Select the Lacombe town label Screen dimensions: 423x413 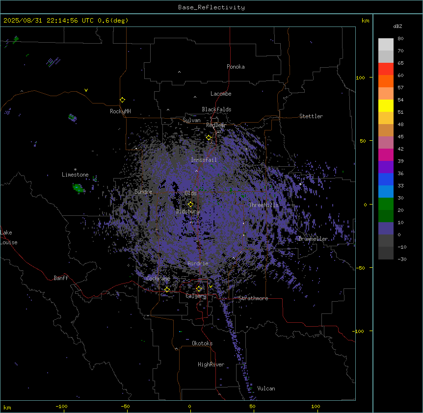(x=221, y=94)
